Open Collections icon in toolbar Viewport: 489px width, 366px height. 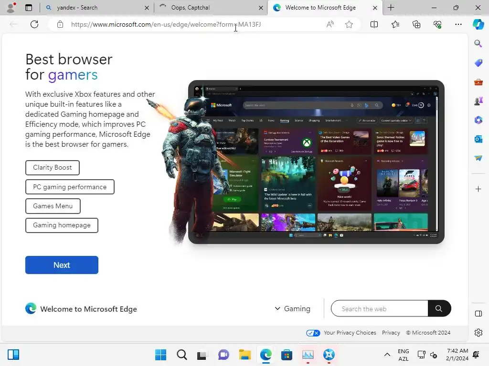416,24
